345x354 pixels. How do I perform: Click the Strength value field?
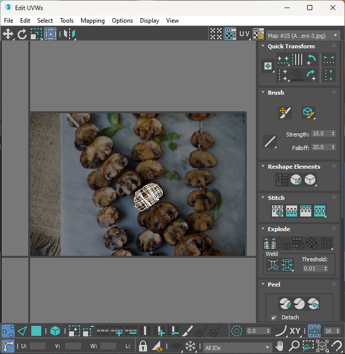click(x=321, y=133)
